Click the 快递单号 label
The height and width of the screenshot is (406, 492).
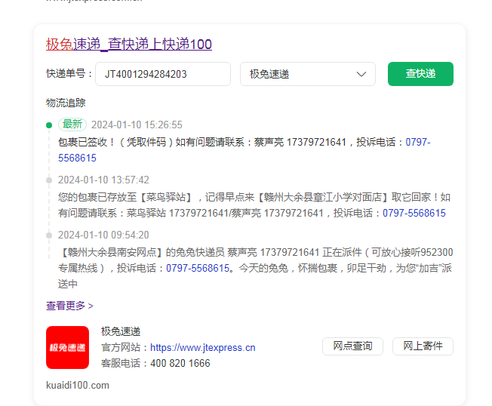click(x=69, y=74)
